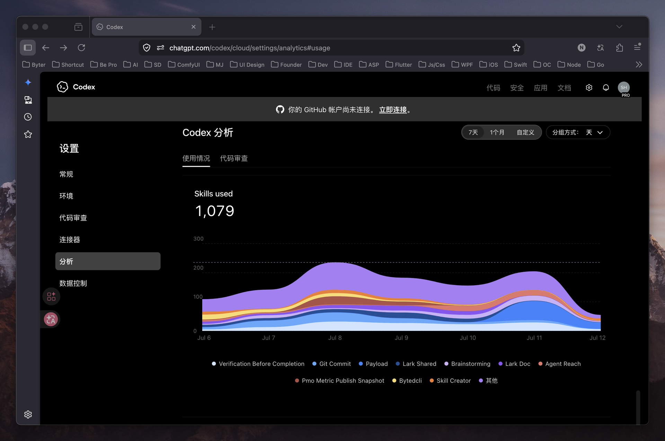665x441 pixels.
Task: Open site permissions icon in address bar
Action: click(x=160, y=48)
